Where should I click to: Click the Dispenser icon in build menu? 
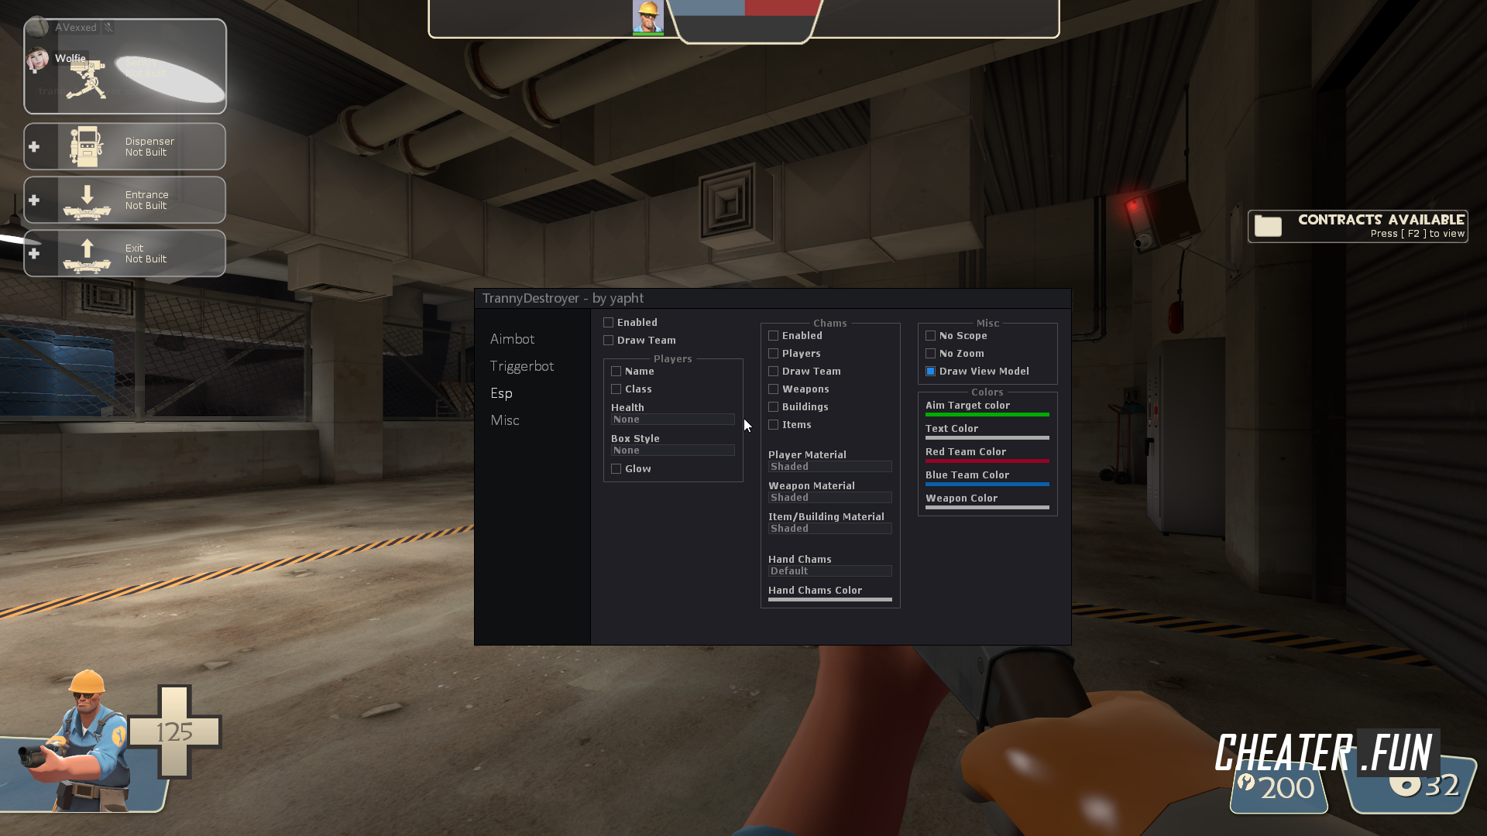click(x=87, y=146)
